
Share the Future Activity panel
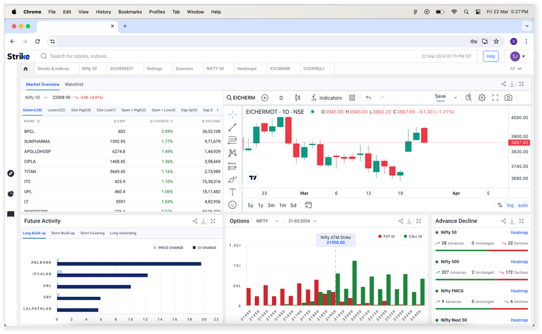[195, 221]
